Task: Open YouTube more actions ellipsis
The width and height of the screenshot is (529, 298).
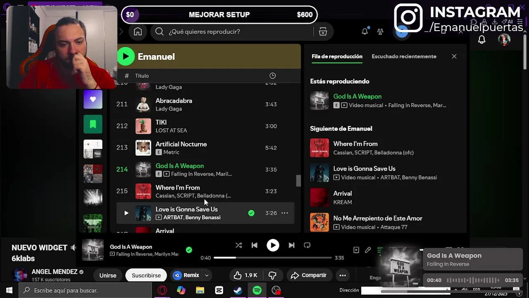Action: (343, 275)
